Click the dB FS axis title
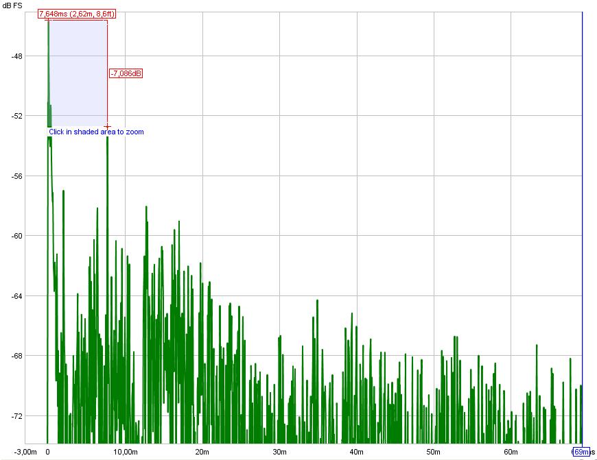 coord(12,5)
